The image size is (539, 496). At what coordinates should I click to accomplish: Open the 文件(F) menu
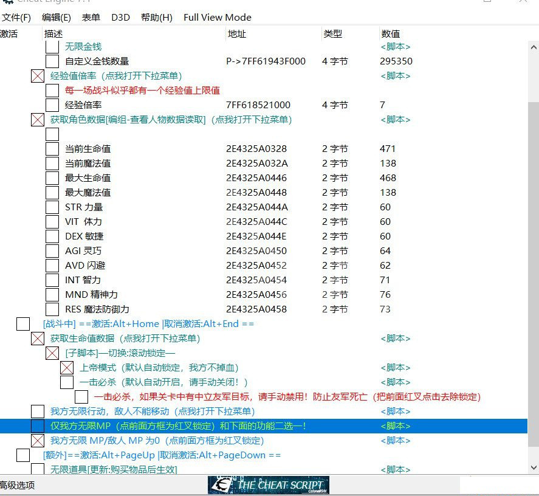pyautogui.click(x=16, y=18)
